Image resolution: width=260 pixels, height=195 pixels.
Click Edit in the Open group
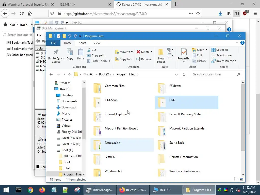(197, 55)
